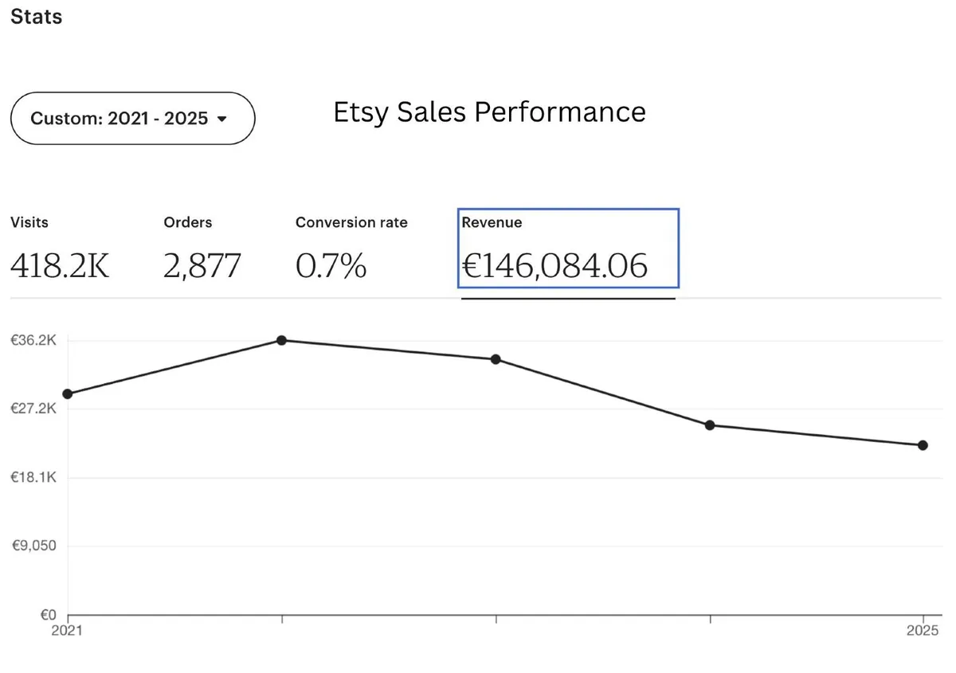Click the €0 axis origin label
Screen dimensions: 956x673
(48, 614)
